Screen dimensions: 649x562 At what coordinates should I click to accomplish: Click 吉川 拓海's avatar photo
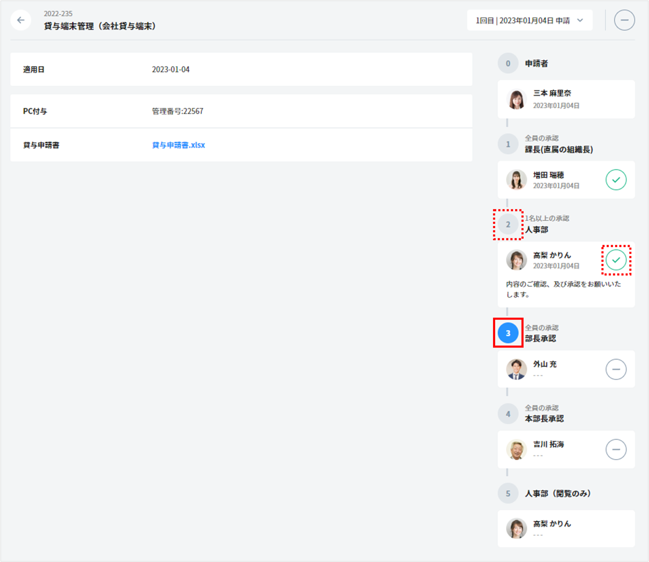tap(516, 449)
